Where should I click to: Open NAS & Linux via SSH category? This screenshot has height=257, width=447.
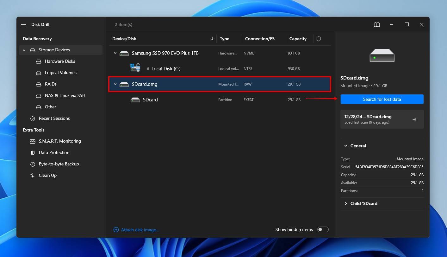point(65,95)
